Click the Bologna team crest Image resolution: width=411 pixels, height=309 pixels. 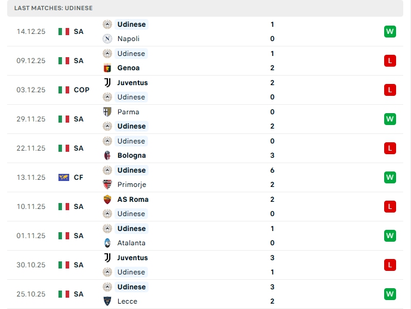(107, 155)
